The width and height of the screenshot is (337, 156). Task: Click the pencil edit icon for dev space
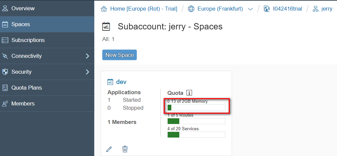point(109,149)
